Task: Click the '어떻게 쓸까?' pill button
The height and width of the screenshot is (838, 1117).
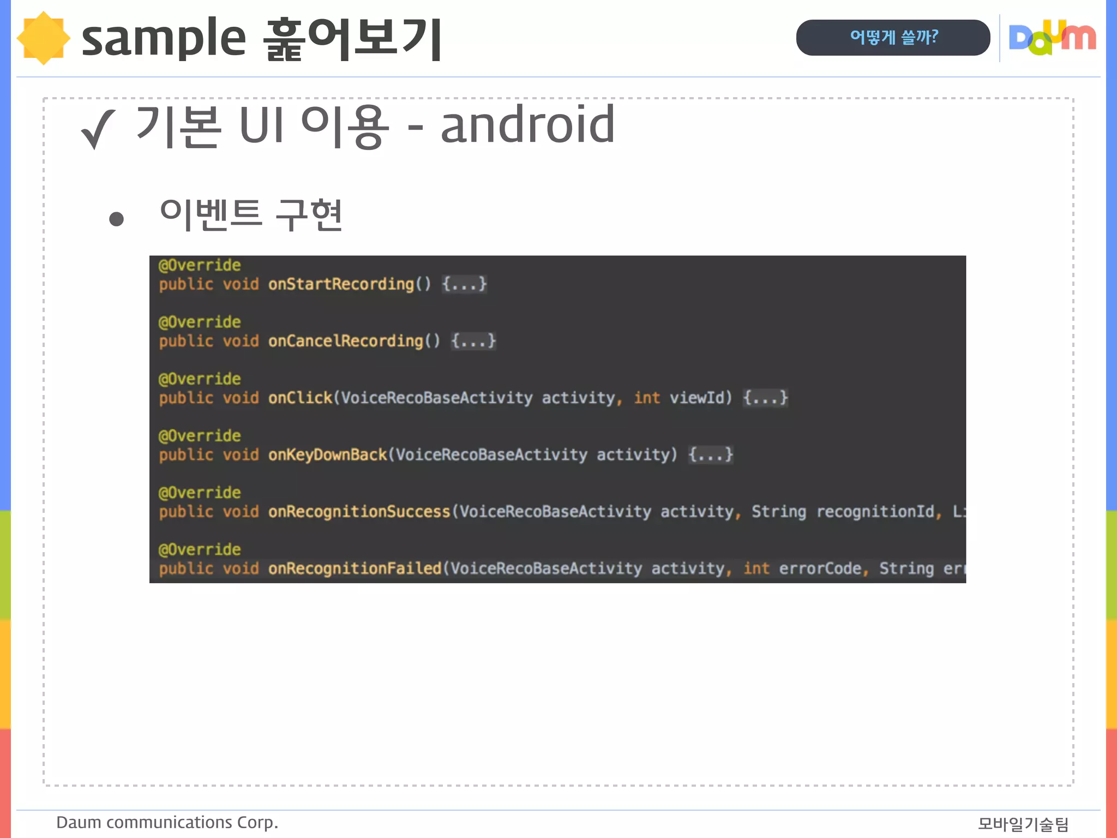Action: click(893, 37)
